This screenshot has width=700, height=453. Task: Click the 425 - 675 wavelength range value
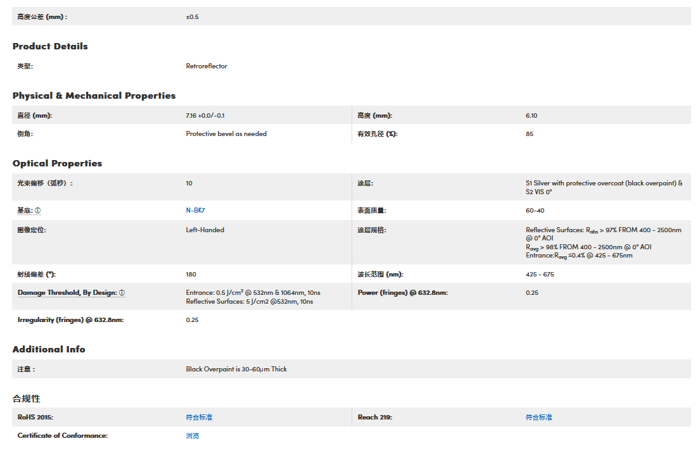pyautogui.click(x=540, y=275)
